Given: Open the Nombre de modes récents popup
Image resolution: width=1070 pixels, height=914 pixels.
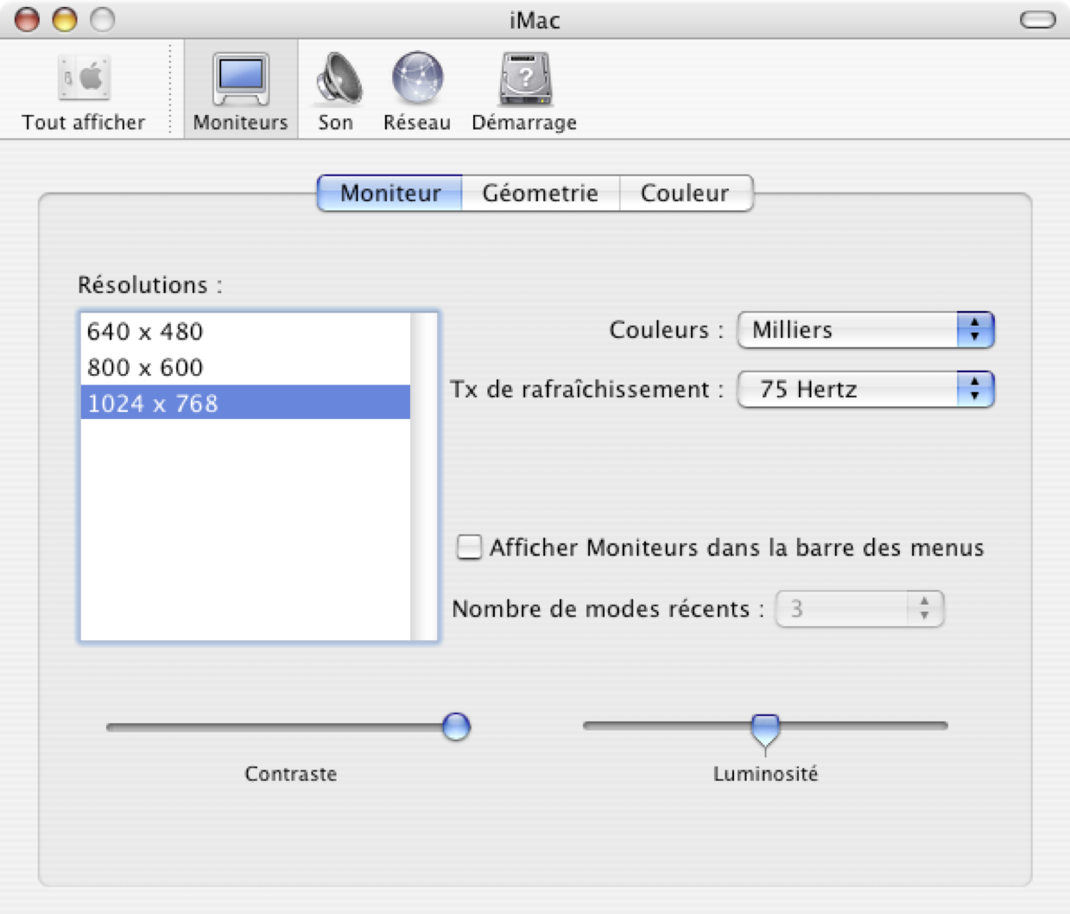Looking at the screenshot, I should pos(859,609).
